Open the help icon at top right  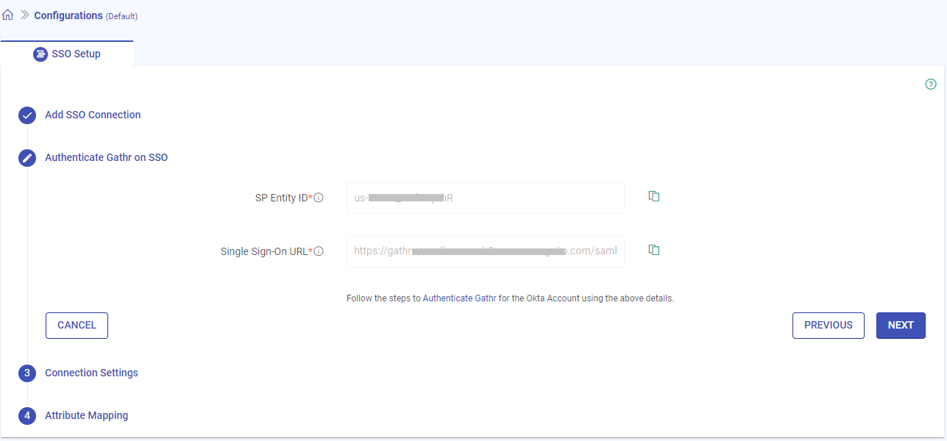[x=930, y=84]
